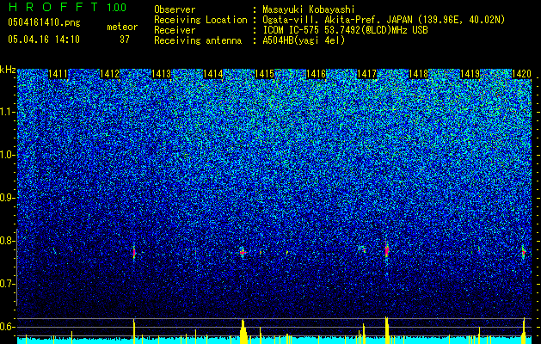Click the wide yellow power peak near 1414

click(243, 332)
